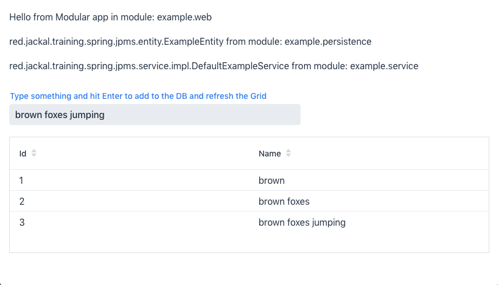Select the 'brown foxes' name cell
This screenshot has height=285, width=498.
[x=284, y=201]
